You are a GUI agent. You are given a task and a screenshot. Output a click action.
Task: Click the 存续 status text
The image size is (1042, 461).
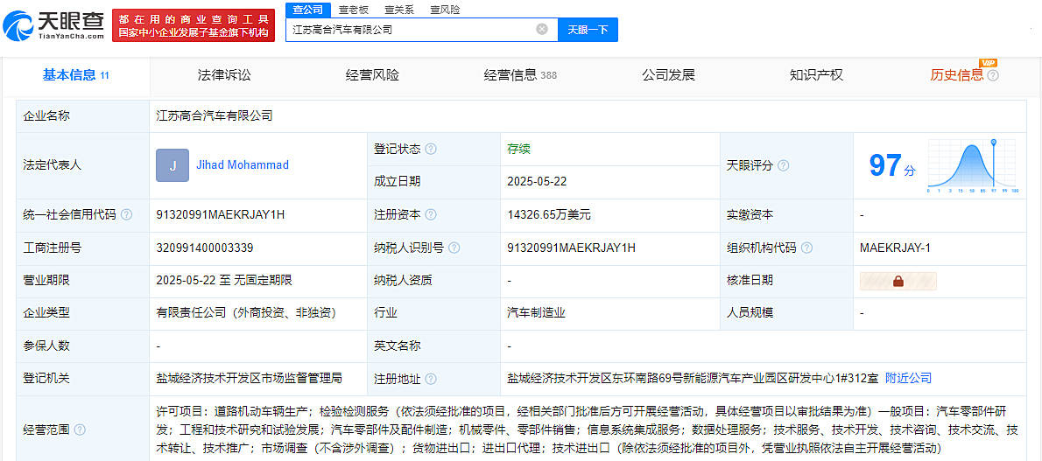[x=519, y=149]
